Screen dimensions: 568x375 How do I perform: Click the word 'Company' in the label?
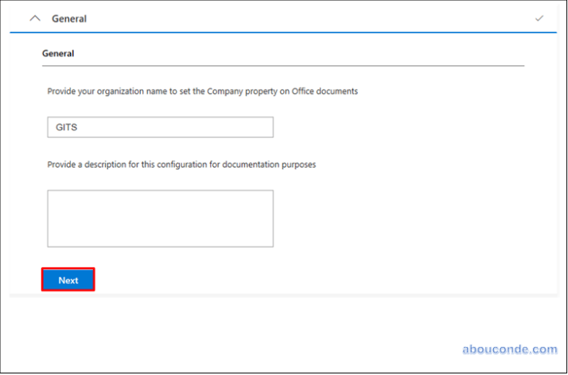[224, 91]
